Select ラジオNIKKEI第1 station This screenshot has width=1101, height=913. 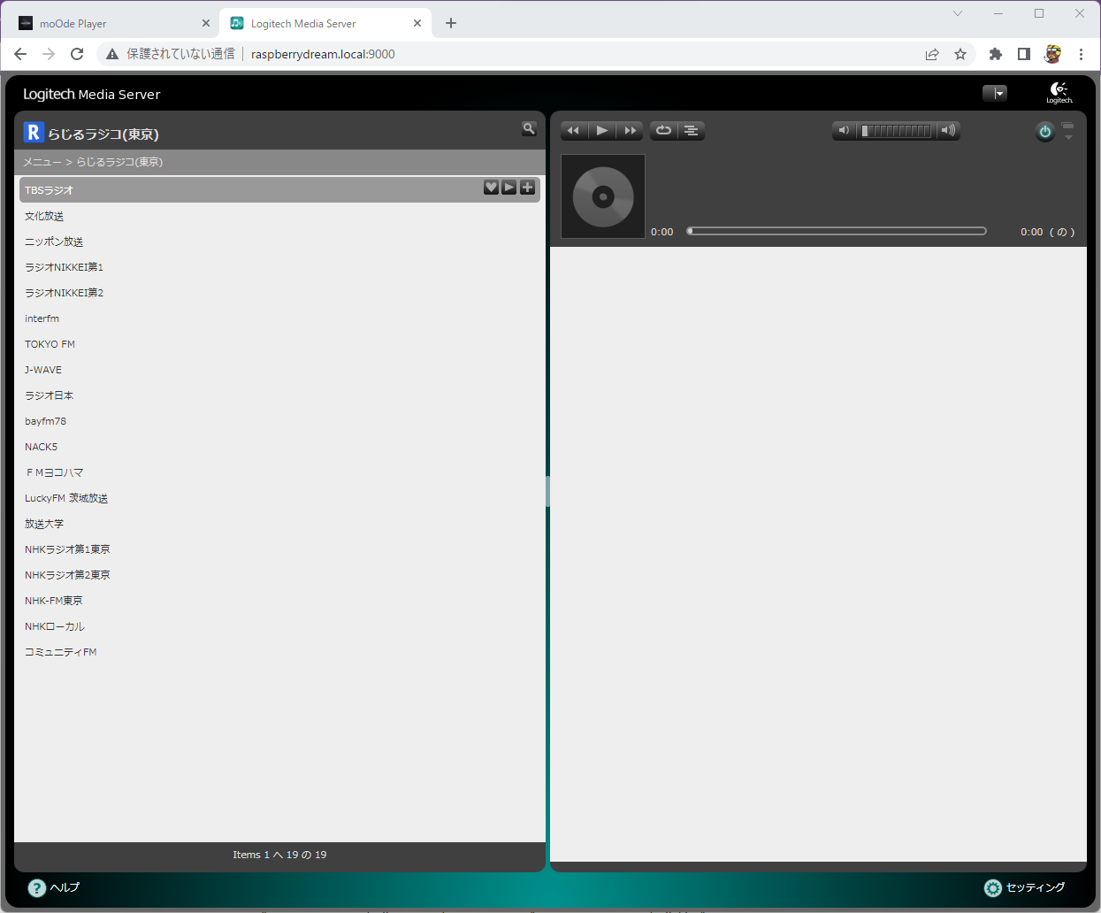[279, 267]
